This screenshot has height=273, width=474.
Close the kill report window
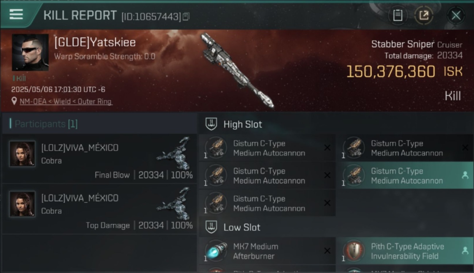(456, 15)
